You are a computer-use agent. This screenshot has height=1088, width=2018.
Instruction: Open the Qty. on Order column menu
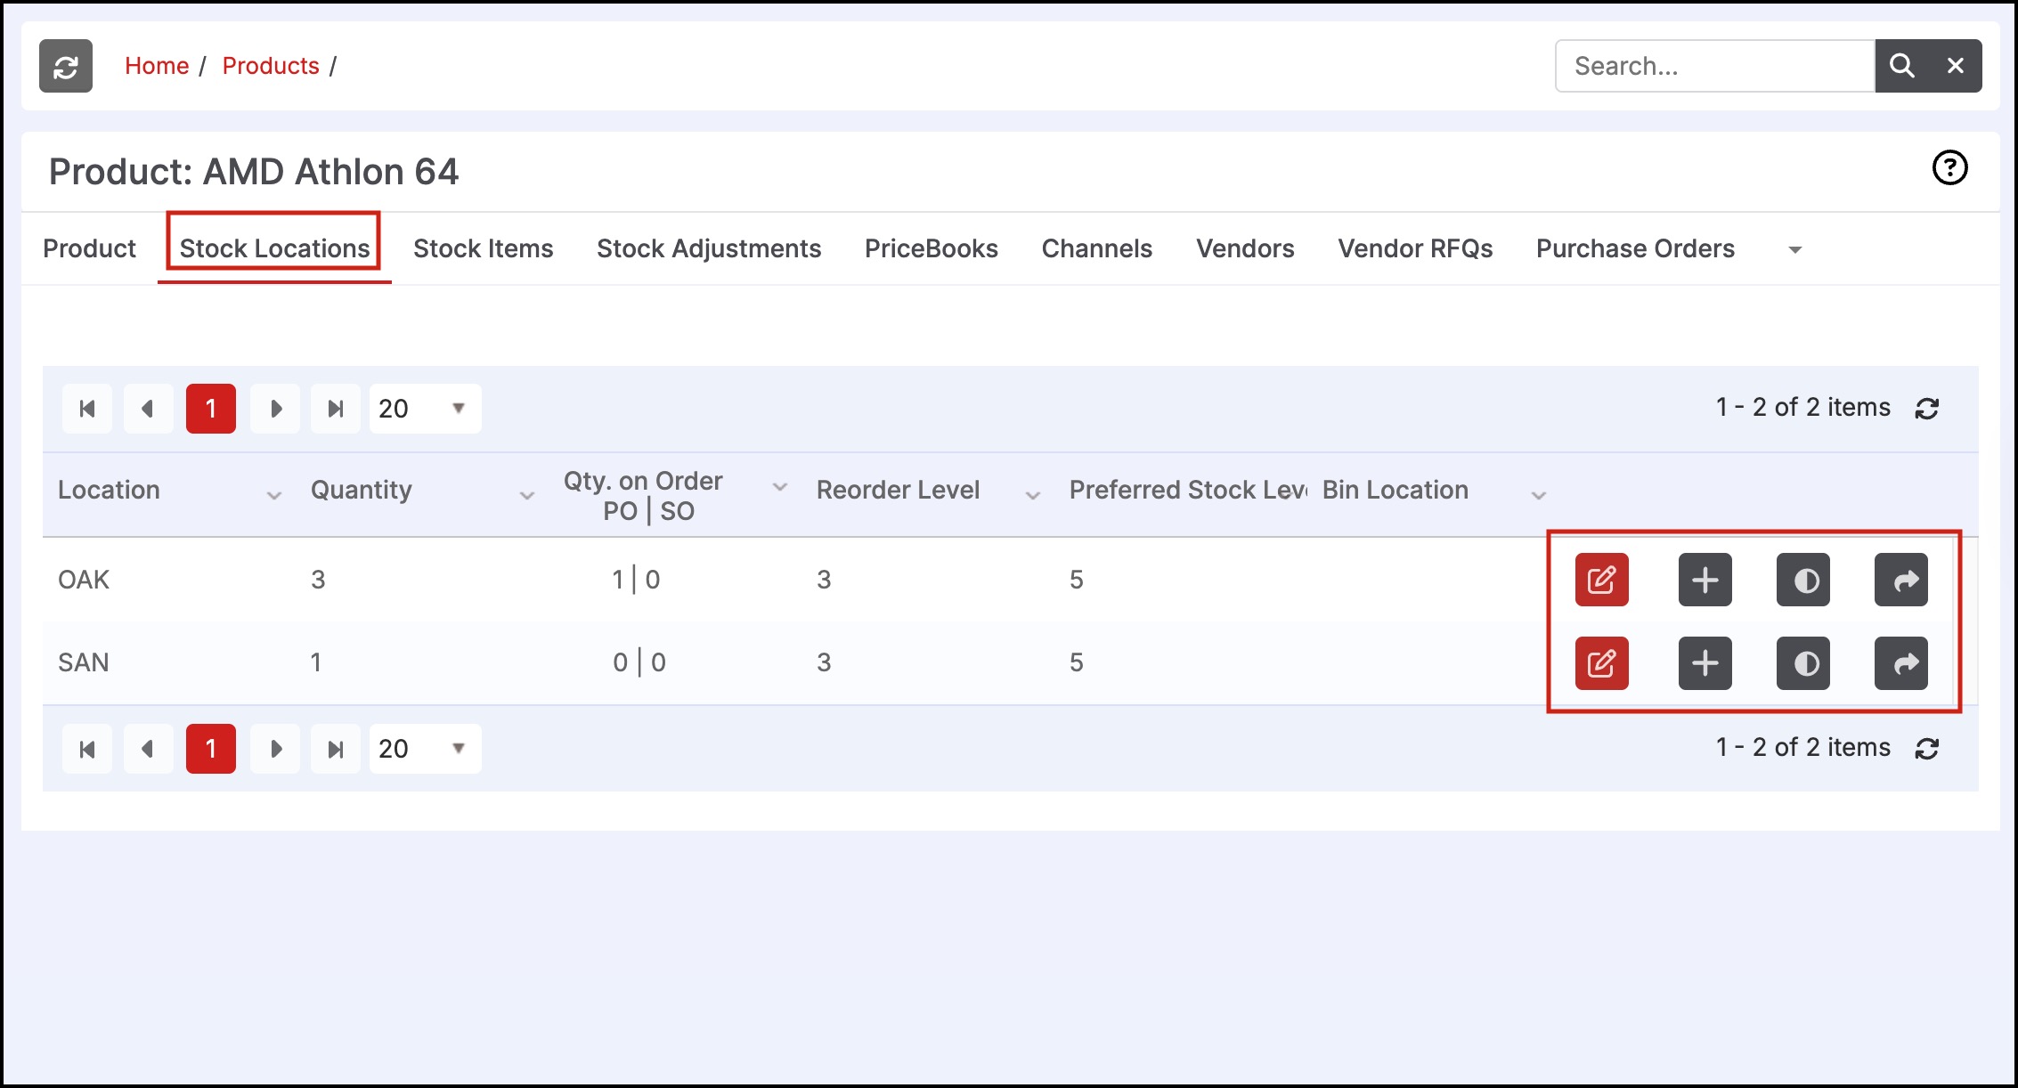(780, 487)
